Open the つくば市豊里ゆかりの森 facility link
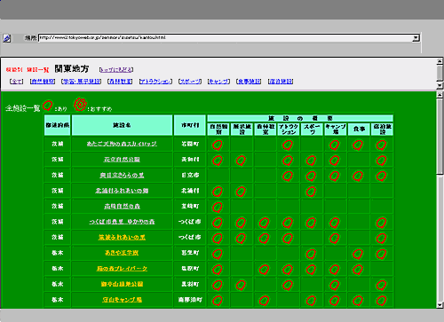The width and height of the screenshot is (444, 322). coord(122,222)
